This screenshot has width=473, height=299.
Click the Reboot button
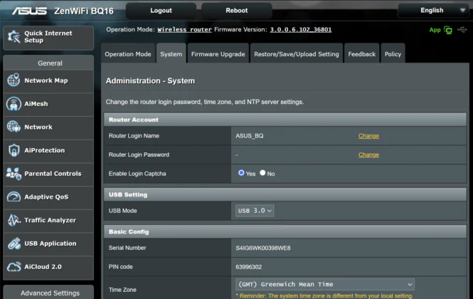(x=236, y=11)
